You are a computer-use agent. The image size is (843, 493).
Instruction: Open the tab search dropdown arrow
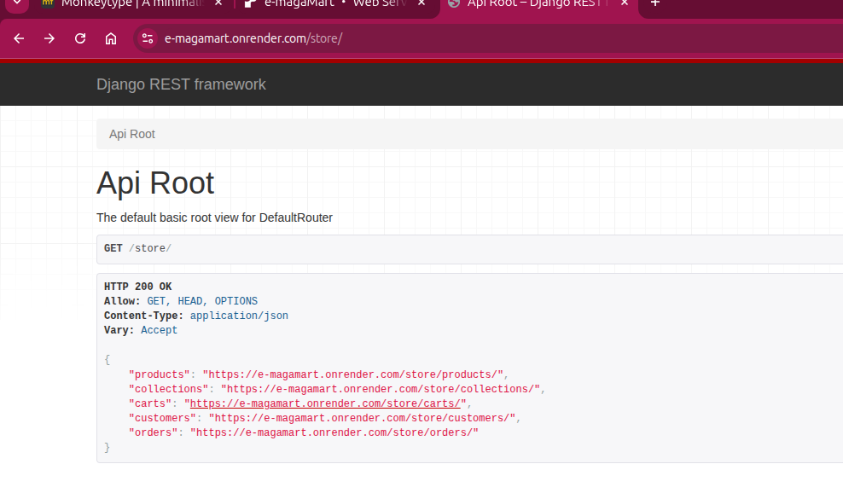click(17, 3)
